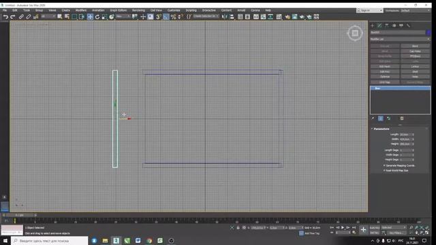Switch to the Display panel tab
The width and height of the screenshot is (436, 245).
401,26
